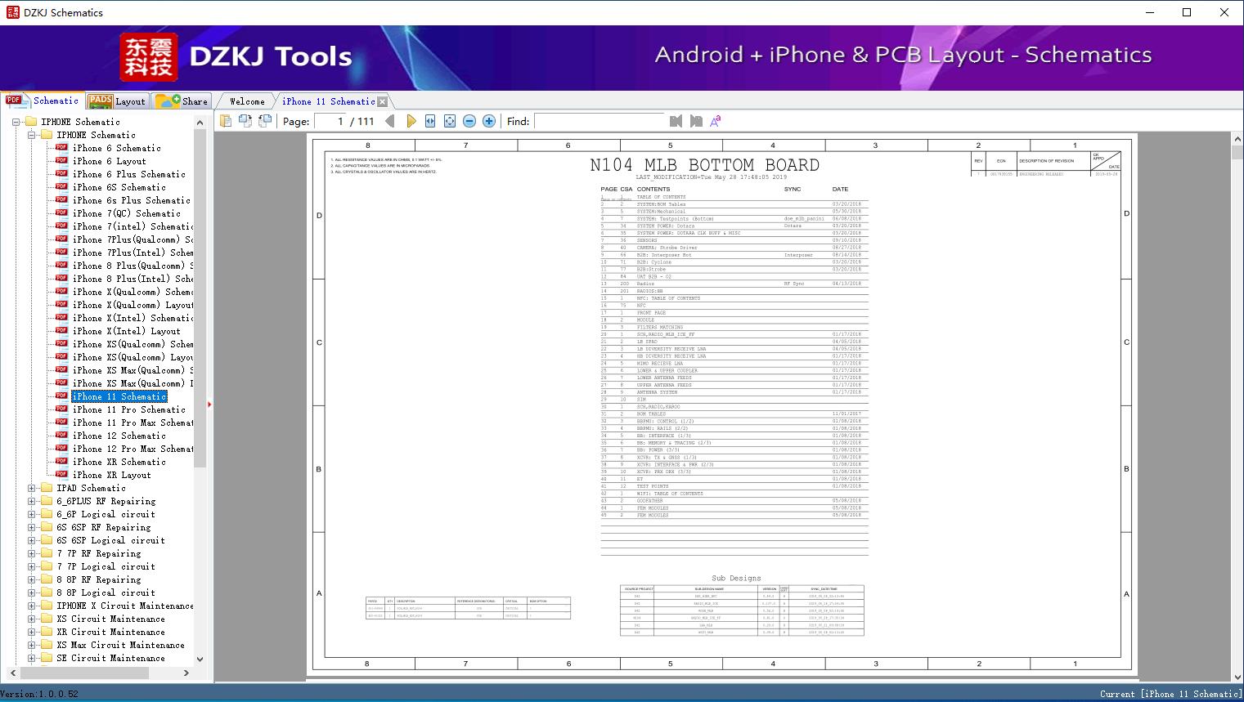The width and height of the screenshot is (1244, 702).
Task: Click PDF icon beside iPhone 12 Schematic
Action: point(61,436)
